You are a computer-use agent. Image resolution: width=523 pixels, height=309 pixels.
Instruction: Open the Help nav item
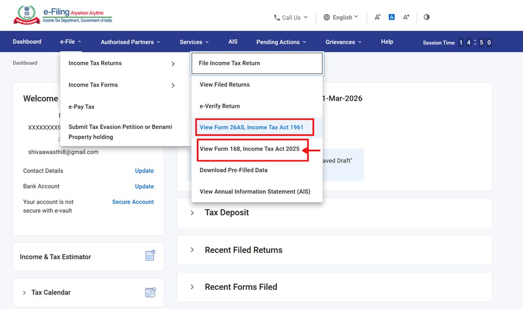click(387, 42)
